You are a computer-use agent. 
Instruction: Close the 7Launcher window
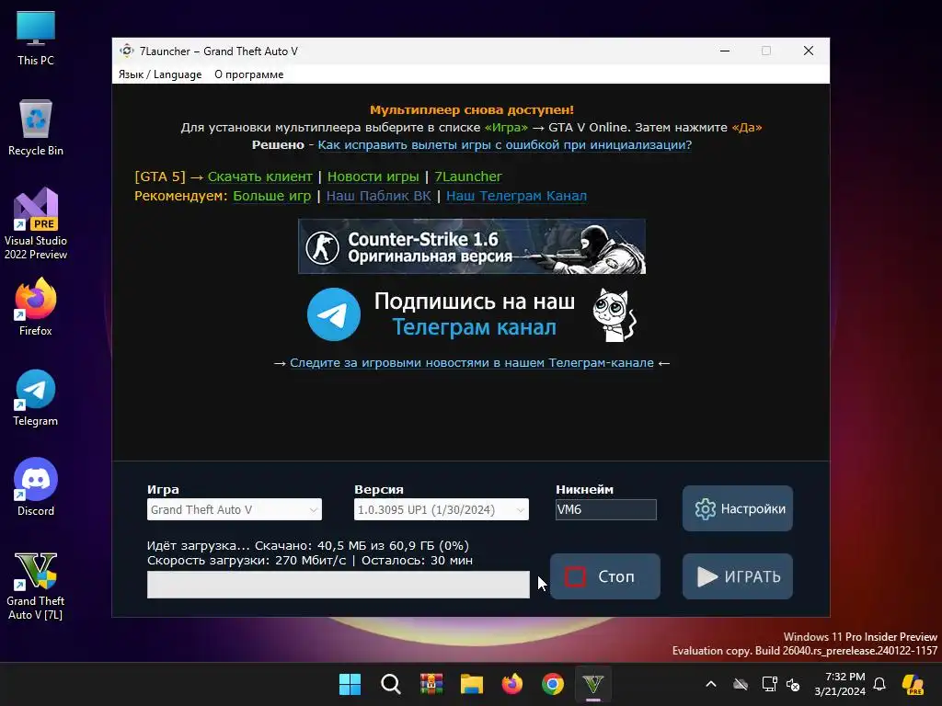(809, 51)
